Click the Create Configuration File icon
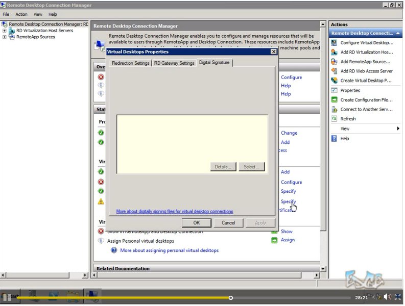This screenshot has width=405, height=306. [x=334, y=100]
